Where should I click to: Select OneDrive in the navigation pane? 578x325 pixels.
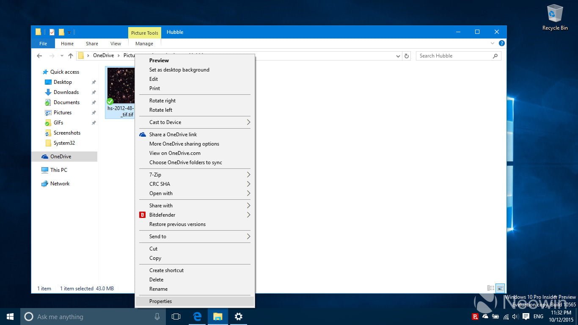tap(61, 157)
